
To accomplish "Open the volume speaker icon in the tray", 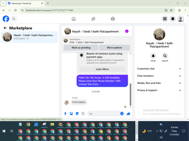I will [161, 138].
